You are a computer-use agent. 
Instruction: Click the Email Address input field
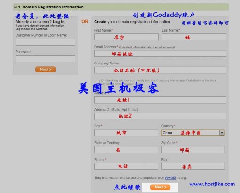tap(160, 54)
